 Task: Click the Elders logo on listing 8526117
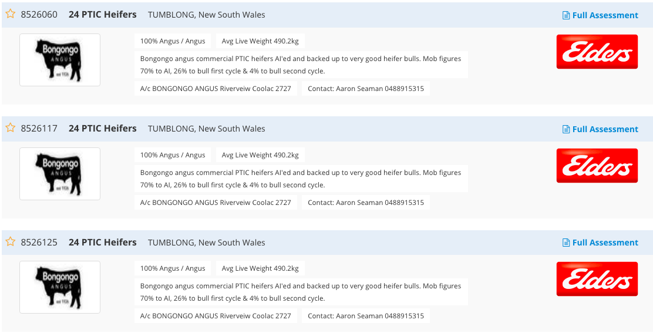pyautogui.click(x=597, y=166)
